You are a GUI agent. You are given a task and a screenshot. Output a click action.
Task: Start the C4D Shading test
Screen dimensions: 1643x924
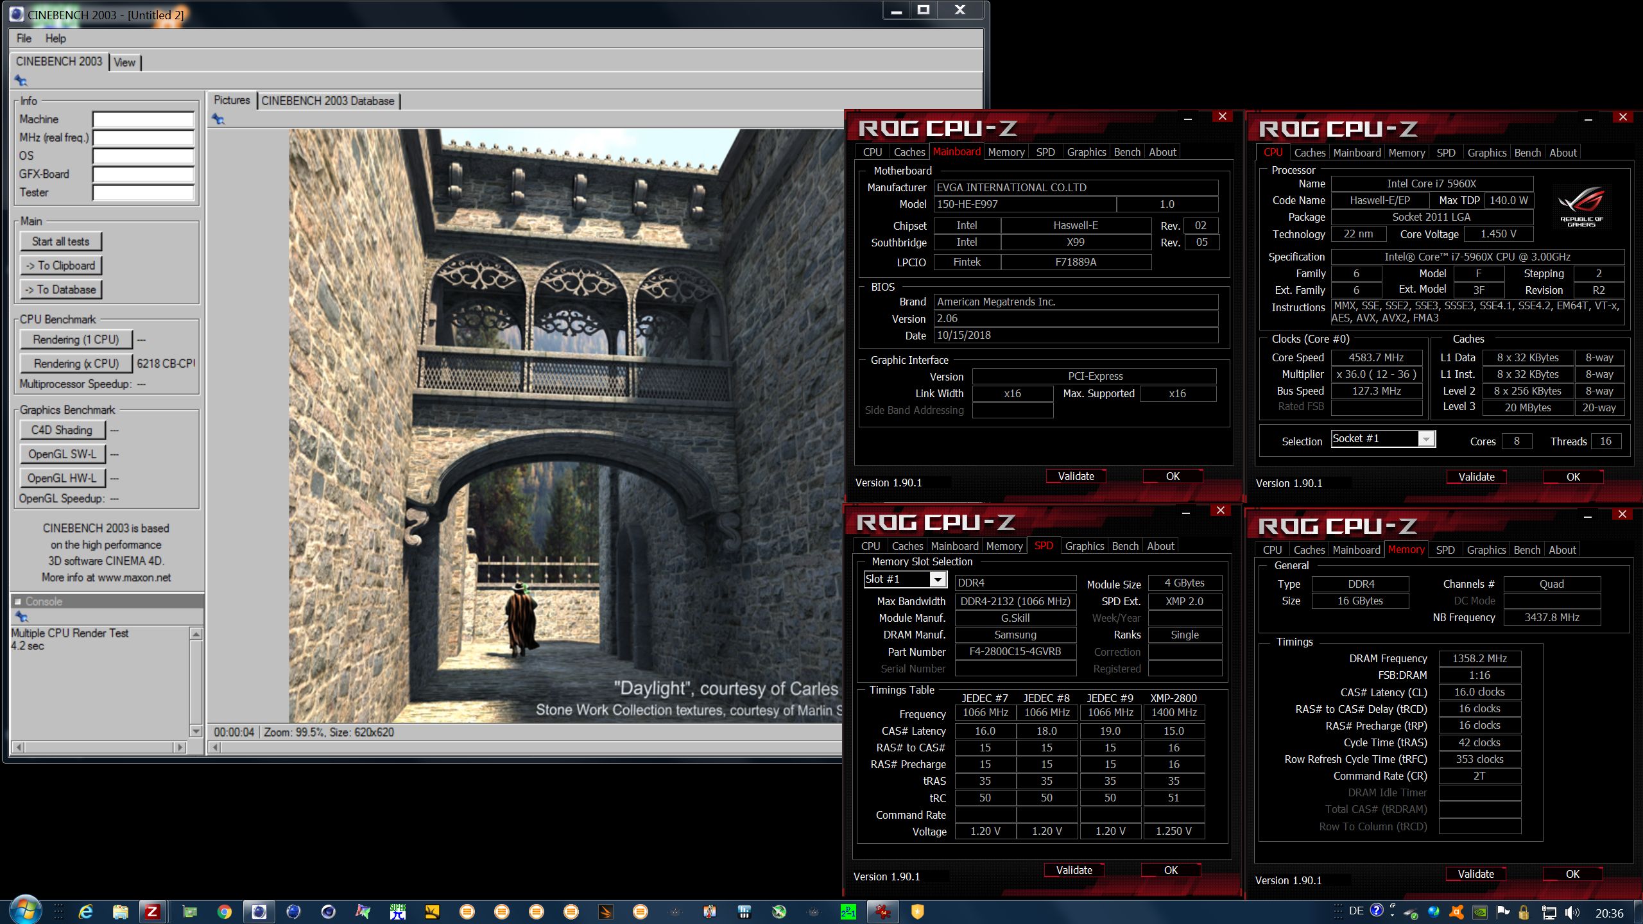point(62,430)
